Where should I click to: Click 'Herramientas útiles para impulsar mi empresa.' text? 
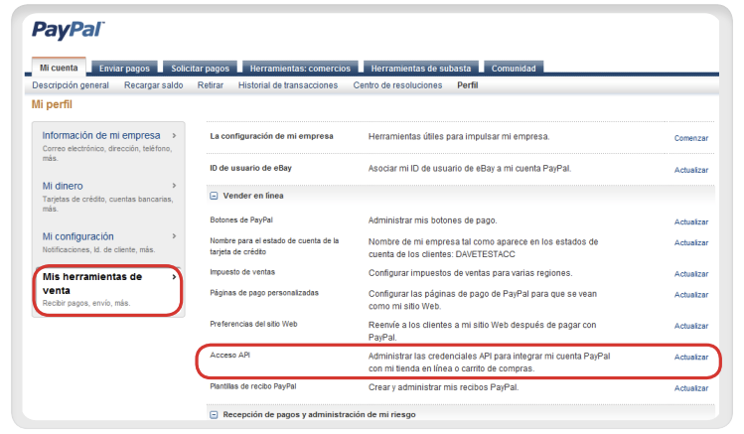pos(459,137)
